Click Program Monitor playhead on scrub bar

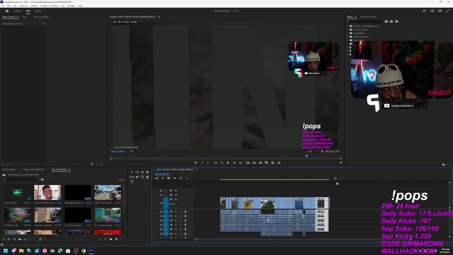point(306,156)
